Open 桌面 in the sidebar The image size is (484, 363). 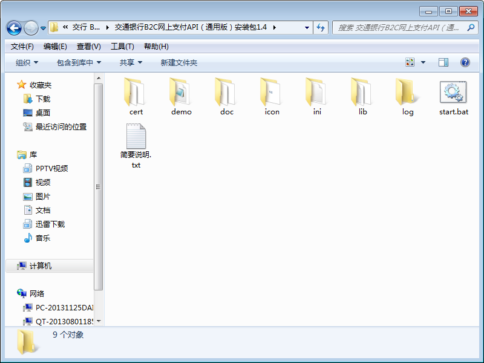37,113
